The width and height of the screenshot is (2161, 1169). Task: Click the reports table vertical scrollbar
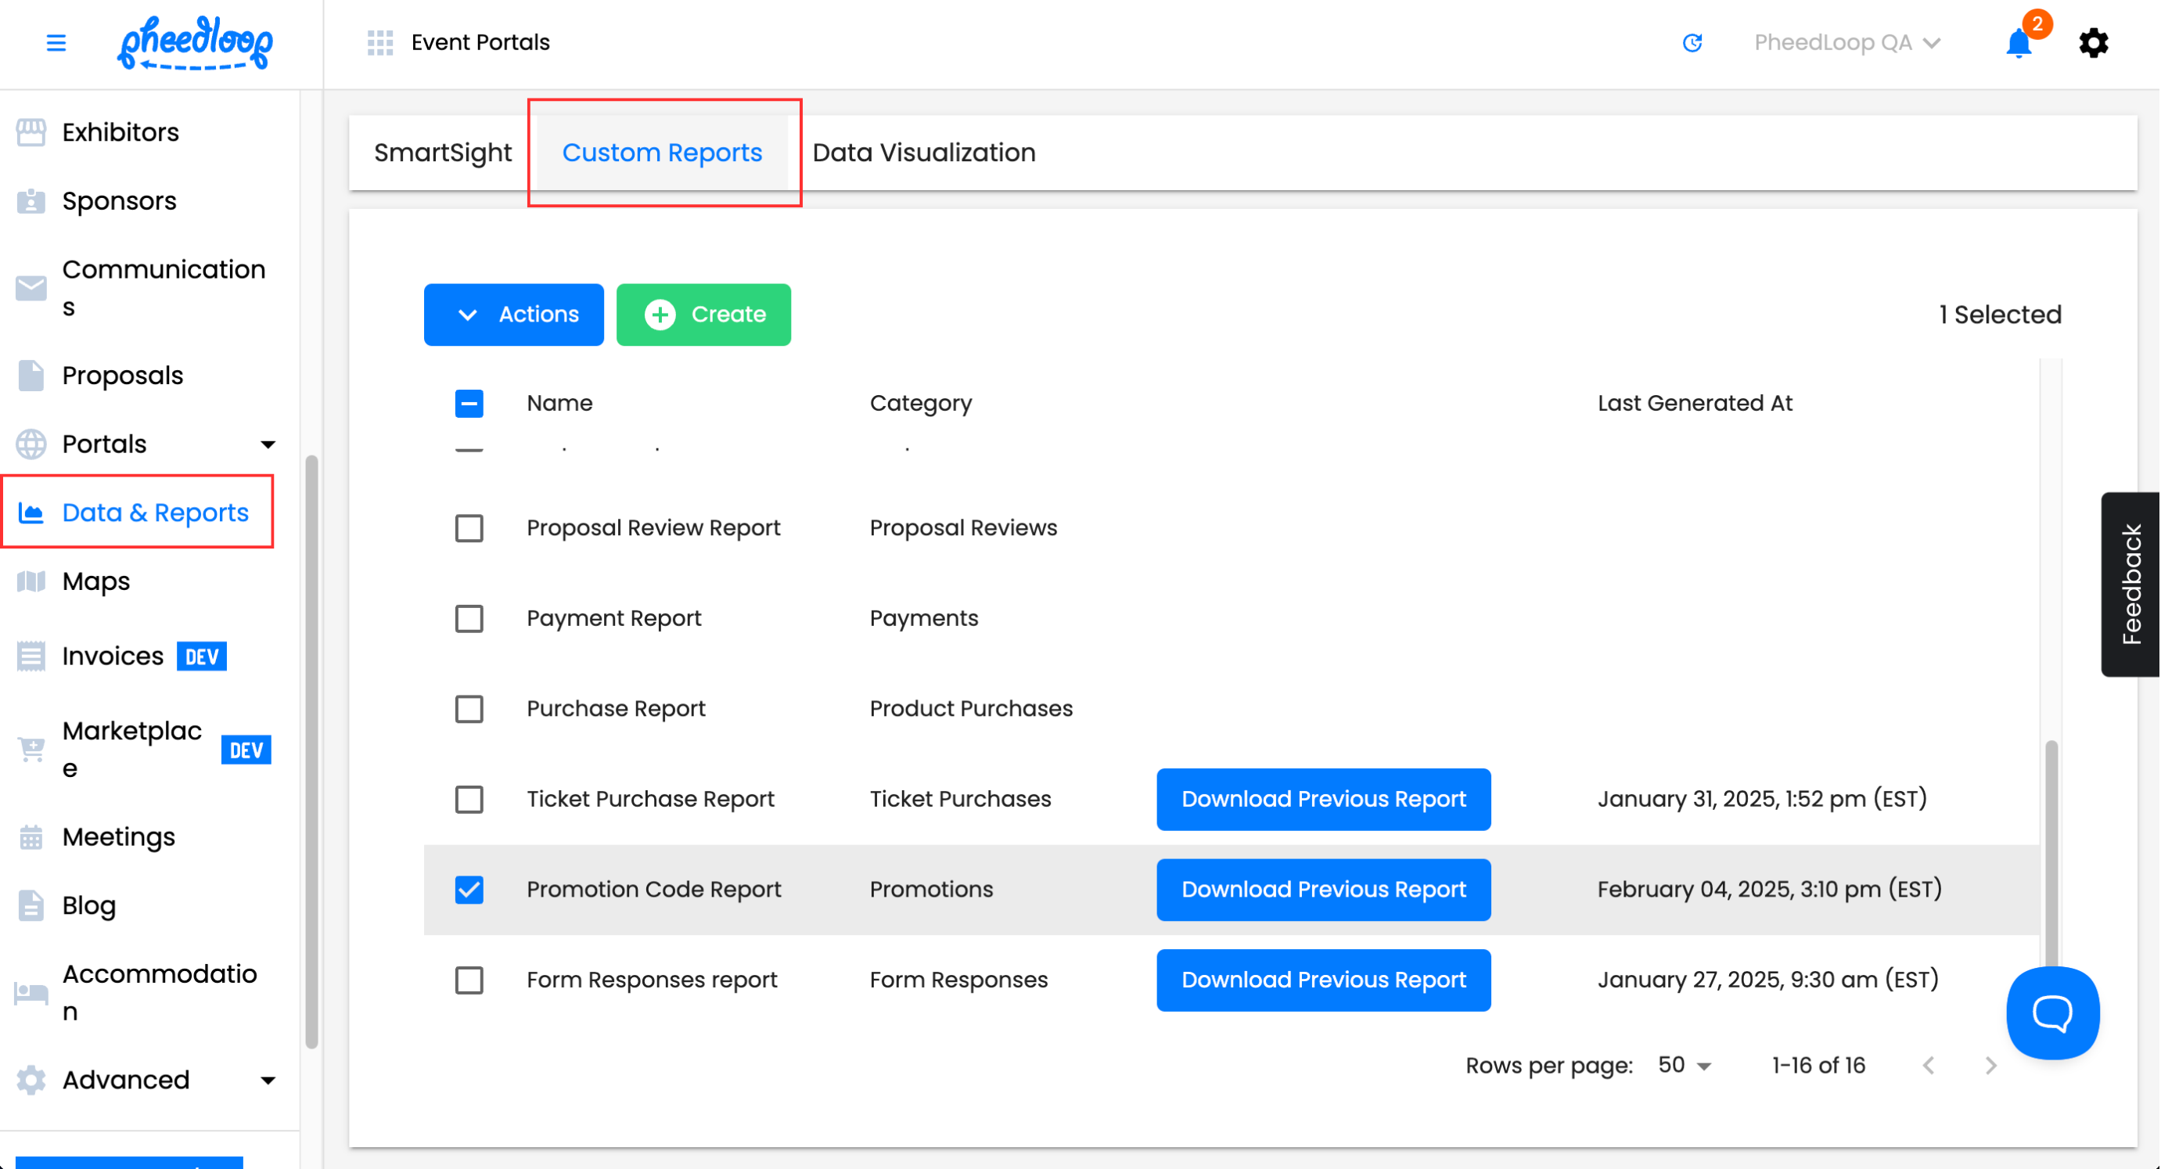click(2051, 847)
